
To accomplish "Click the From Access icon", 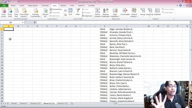I will point(4,13).
